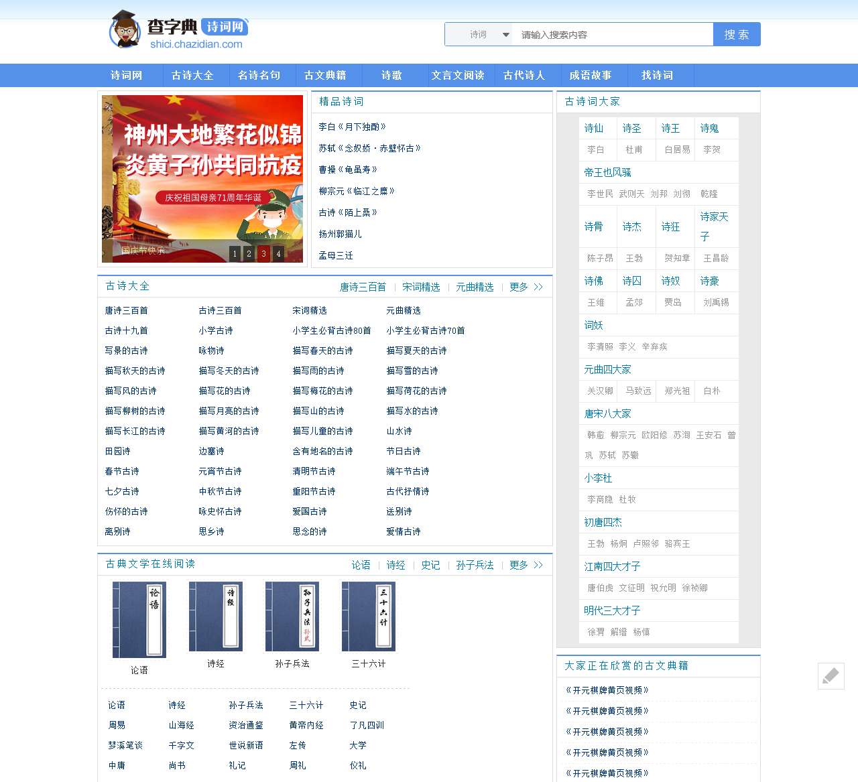Select carousel slide number 3
The height and width of the screenshot is (782, 858).
[264, 254]
